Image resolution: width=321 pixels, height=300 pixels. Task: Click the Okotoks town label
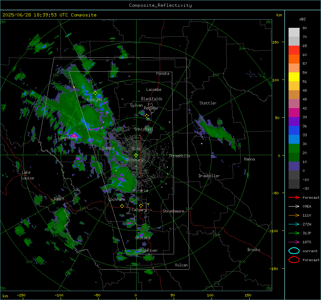coord(143,238)
